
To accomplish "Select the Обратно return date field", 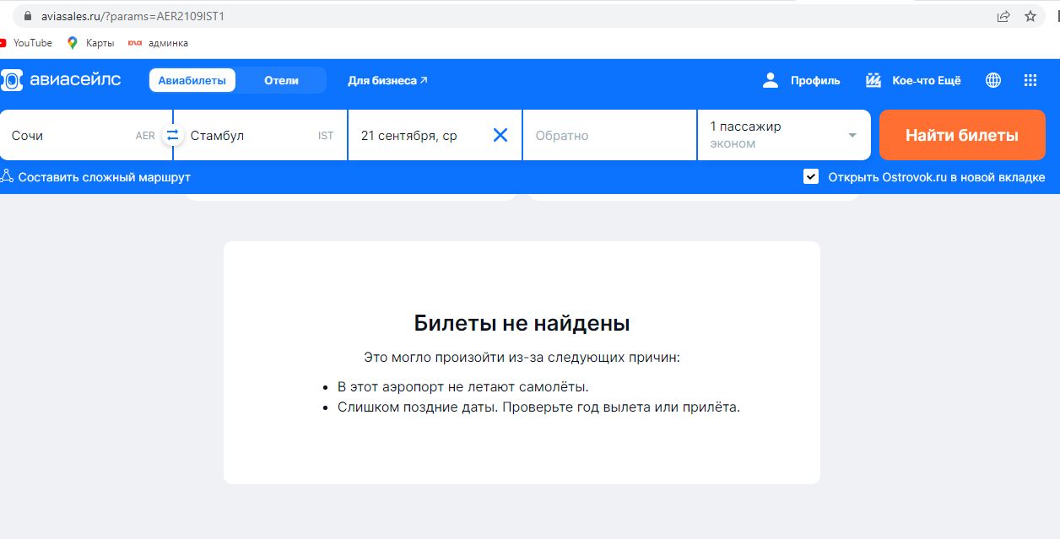I will [x=608, y=135].
